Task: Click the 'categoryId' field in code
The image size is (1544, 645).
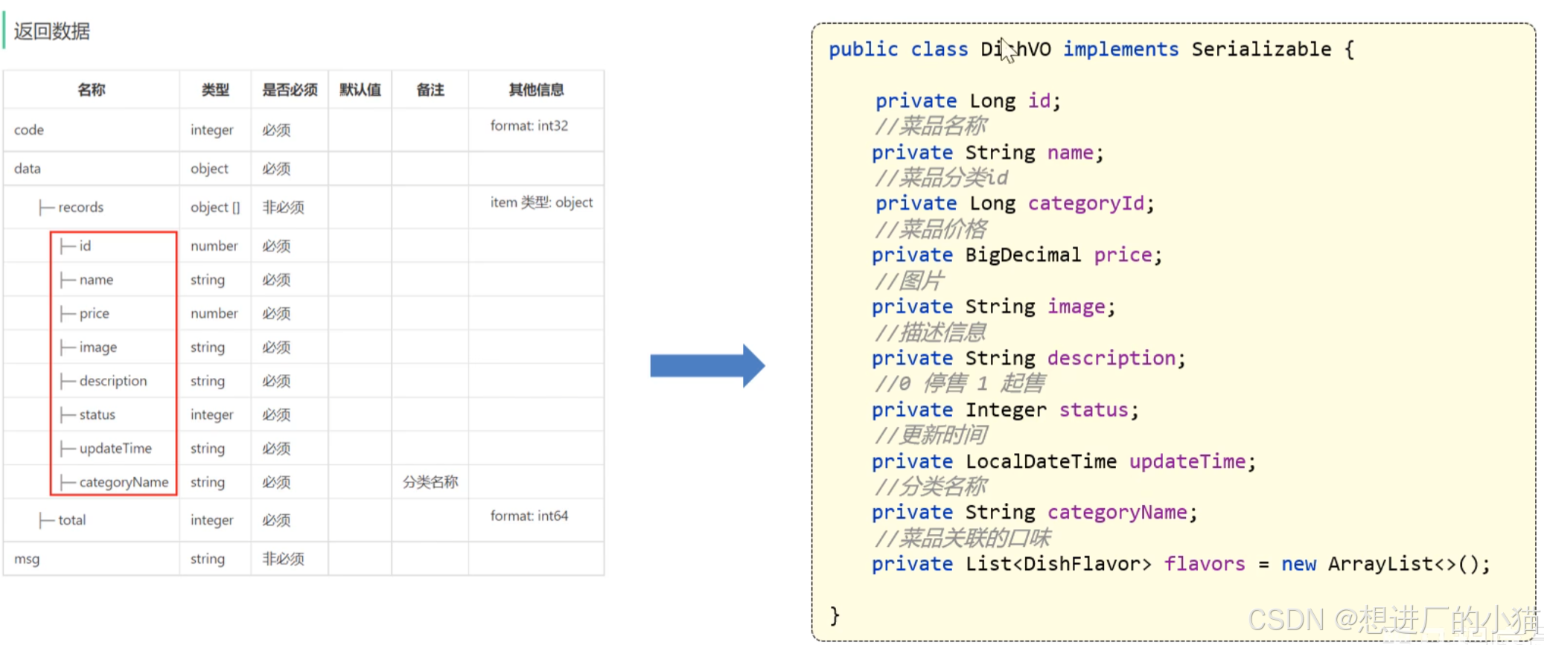Action: tap(1086, 204)
